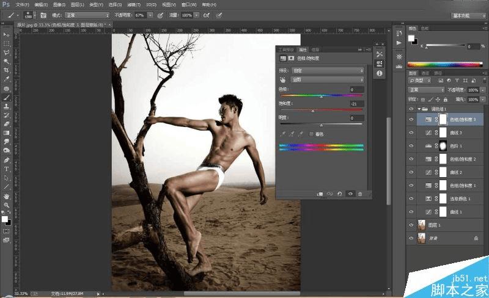Select the Gradient tool
Image resolution: width=489 pixels, height=298 pixels.
[x=6, y=133]
